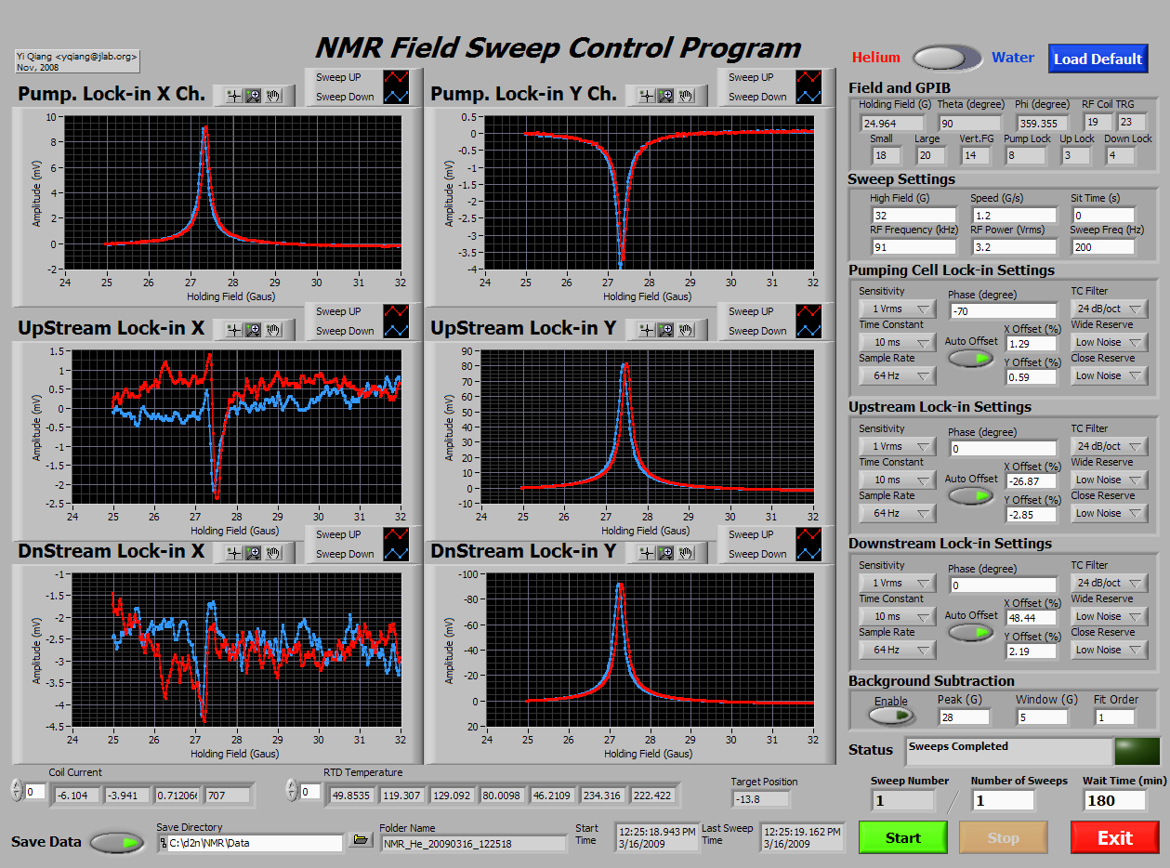Select zoom tool on Pump. Lock-in X graph
Screen dimensions: 1170x868
coord(253,96)
